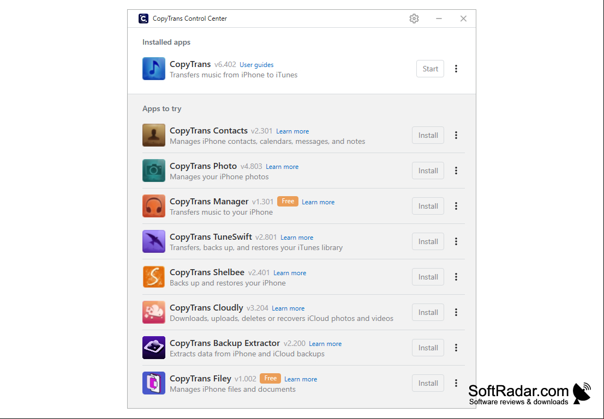Start the CopyTrans app
This screenshot has height=419, width=604.
pyautogui.click(x=430, y=69)
